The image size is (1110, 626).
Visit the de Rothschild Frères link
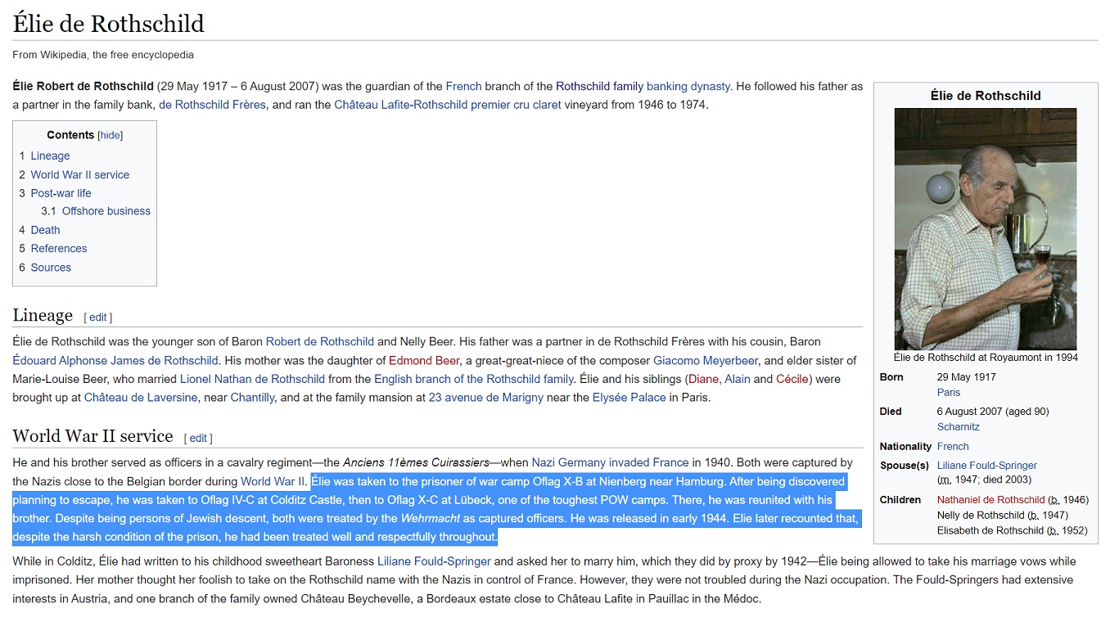[212, 105]
